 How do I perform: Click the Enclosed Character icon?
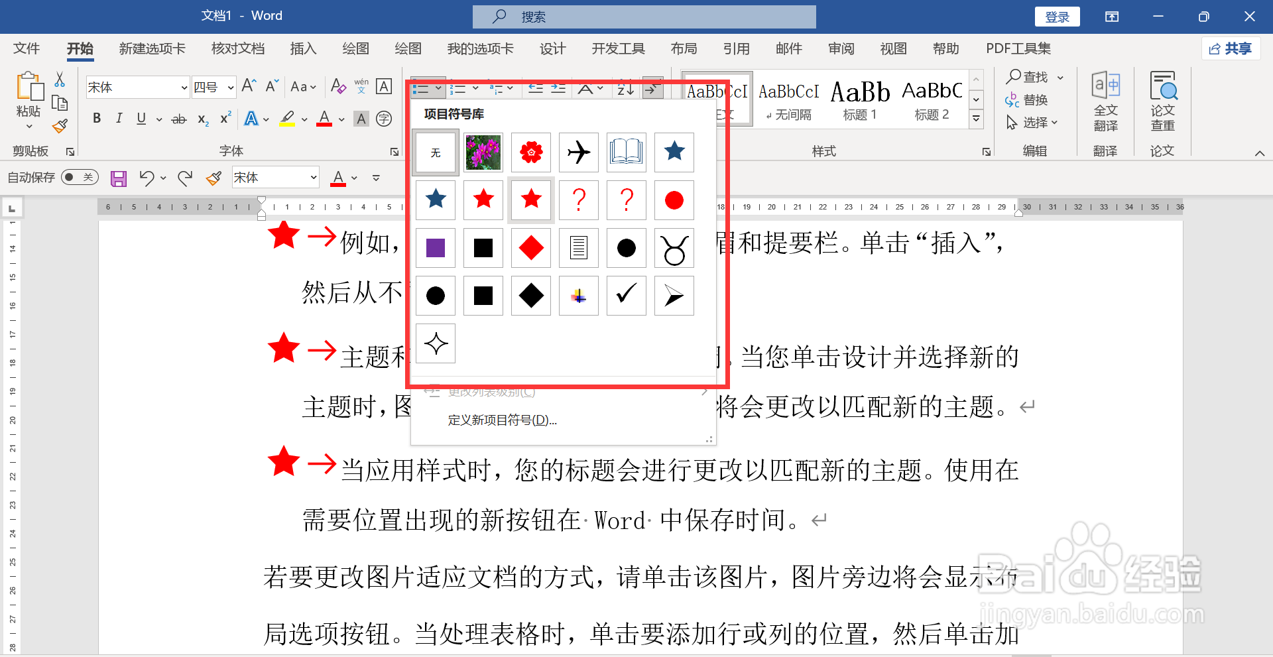click(x=384, y=119)
